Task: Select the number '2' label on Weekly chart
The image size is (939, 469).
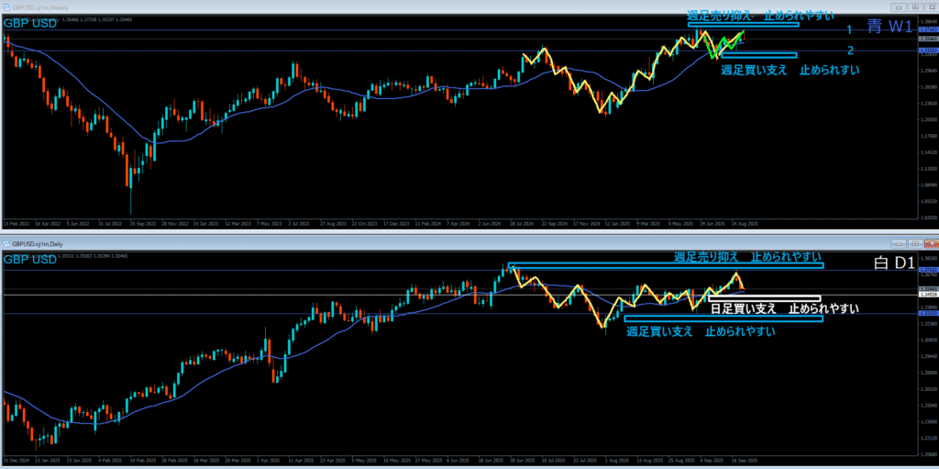Action: [849, 50]
